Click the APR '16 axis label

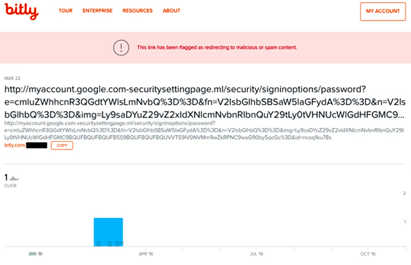click(x=146, y=254)
